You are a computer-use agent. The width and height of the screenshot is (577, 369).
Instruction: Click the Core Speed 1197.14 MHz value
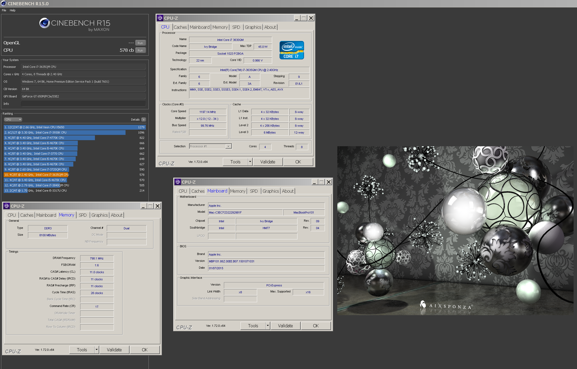pos(208,112)
